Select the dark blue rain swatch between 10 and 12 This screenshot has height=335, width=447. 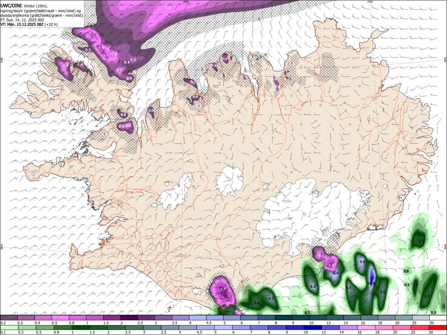click(312, 327)
